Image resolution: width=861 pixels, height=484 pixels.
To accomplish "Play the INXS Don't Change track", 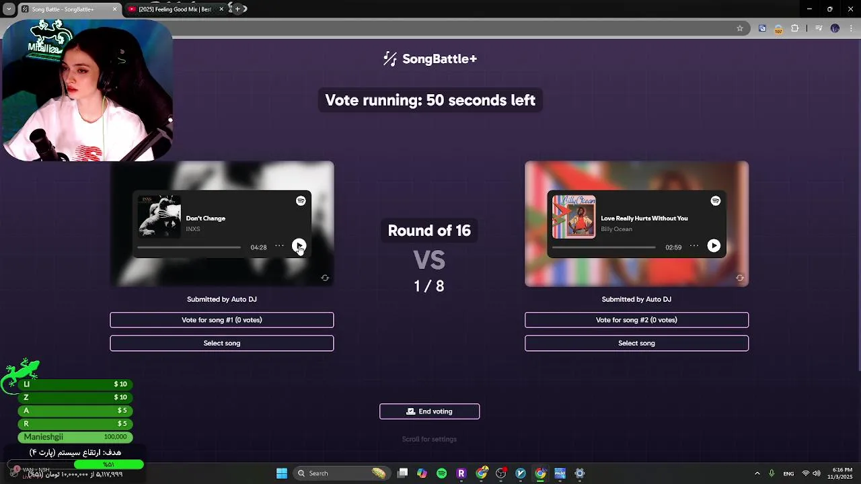I will pyautogui.click(x=299, y=246).
